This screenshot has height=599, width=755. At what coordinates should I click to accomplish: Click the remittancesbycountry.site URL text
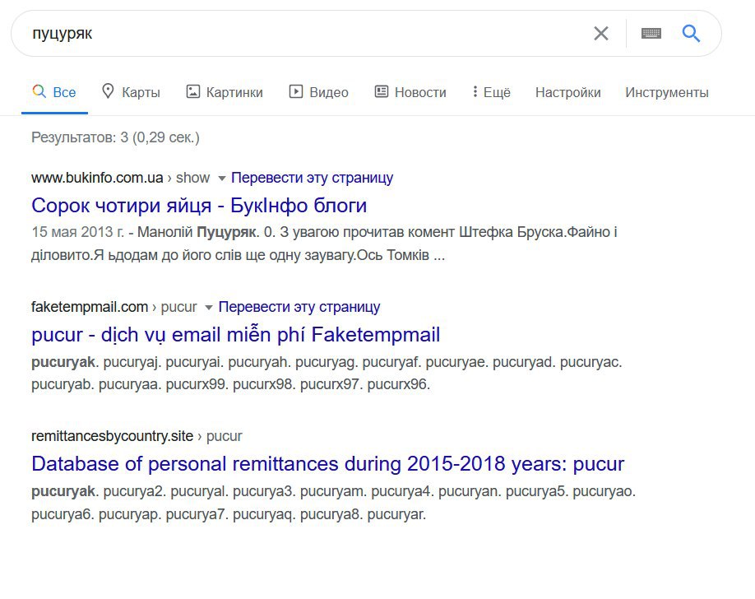click(112, 436)
